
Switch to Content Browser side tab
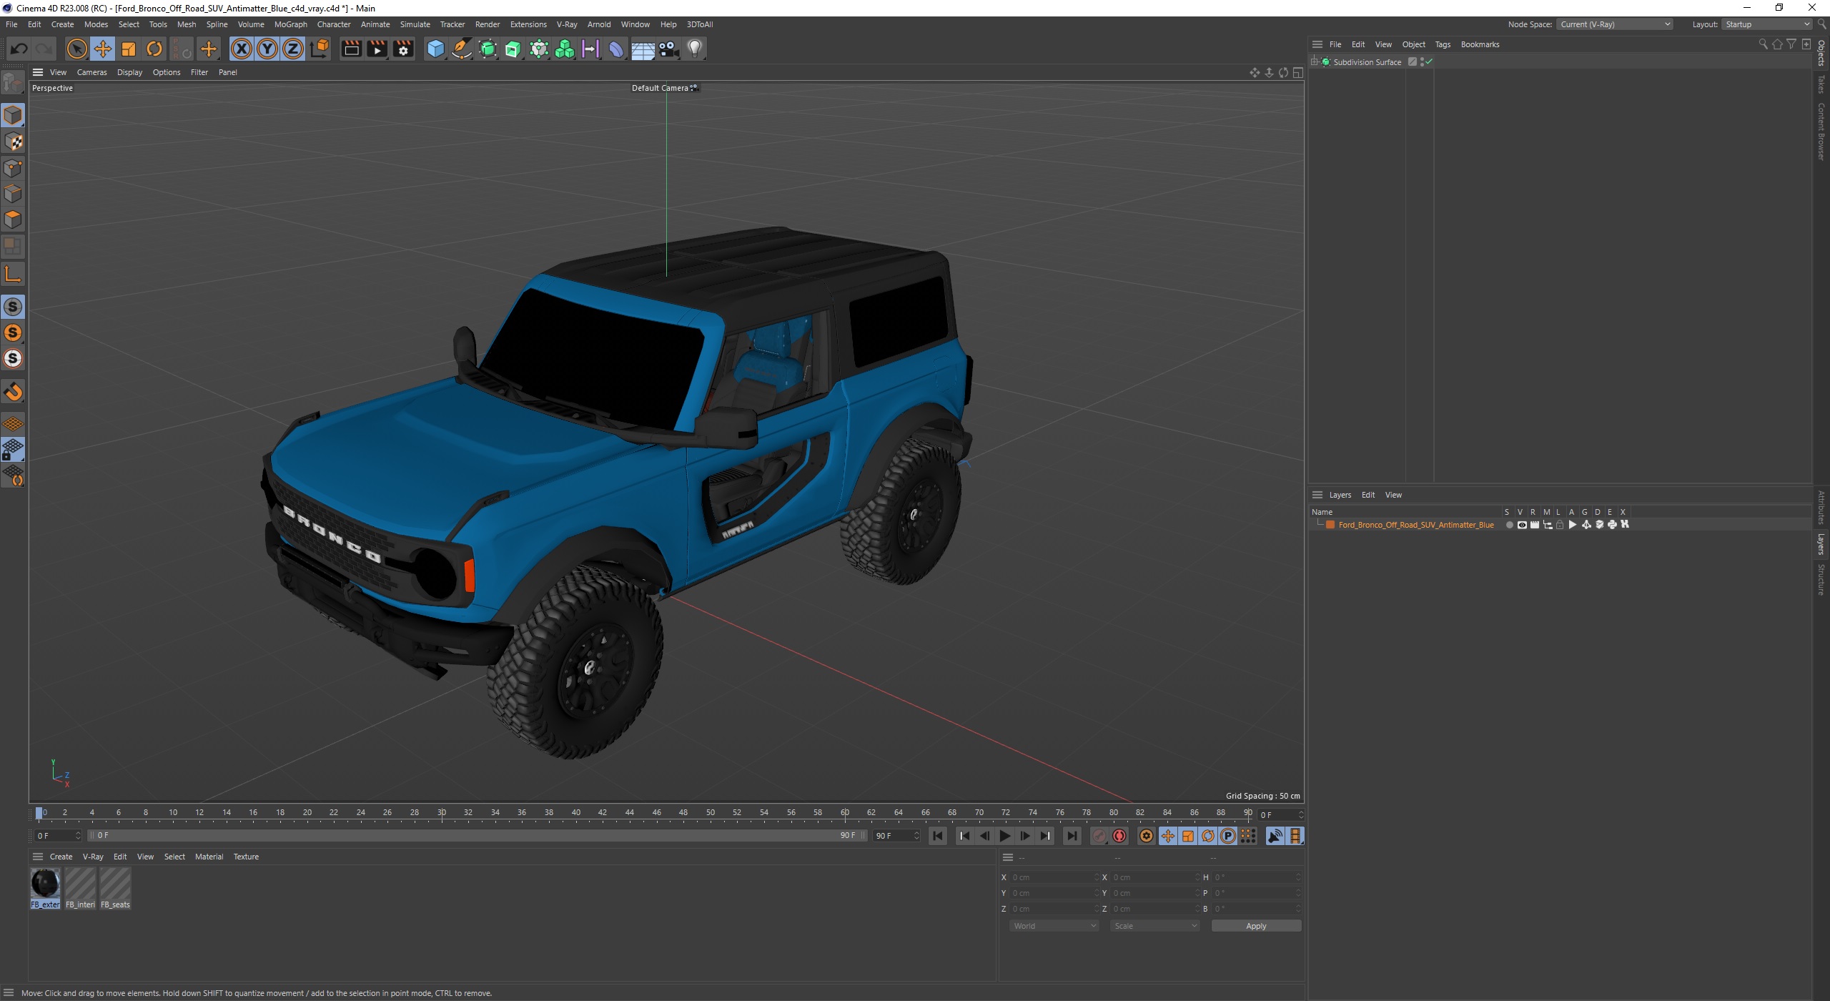(x=1821, y=132)
